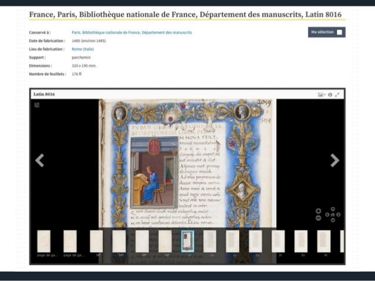Open the image manipulation settings icon

[x=37, y=105]
